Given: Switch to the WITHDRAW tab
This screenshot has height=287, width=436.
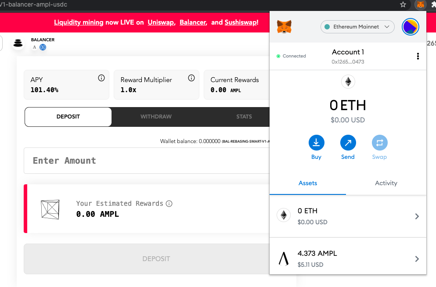Looking at the screenshot, I should point(156,117).
